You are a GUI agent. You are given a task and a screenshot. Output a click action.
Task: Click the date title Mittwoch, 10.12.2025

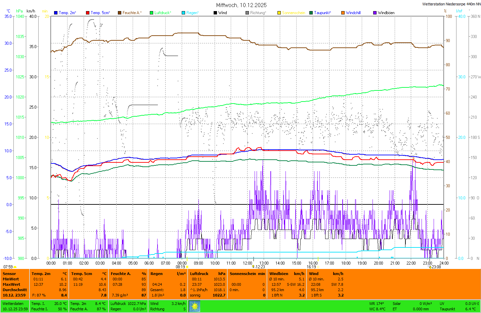[241, 5]
